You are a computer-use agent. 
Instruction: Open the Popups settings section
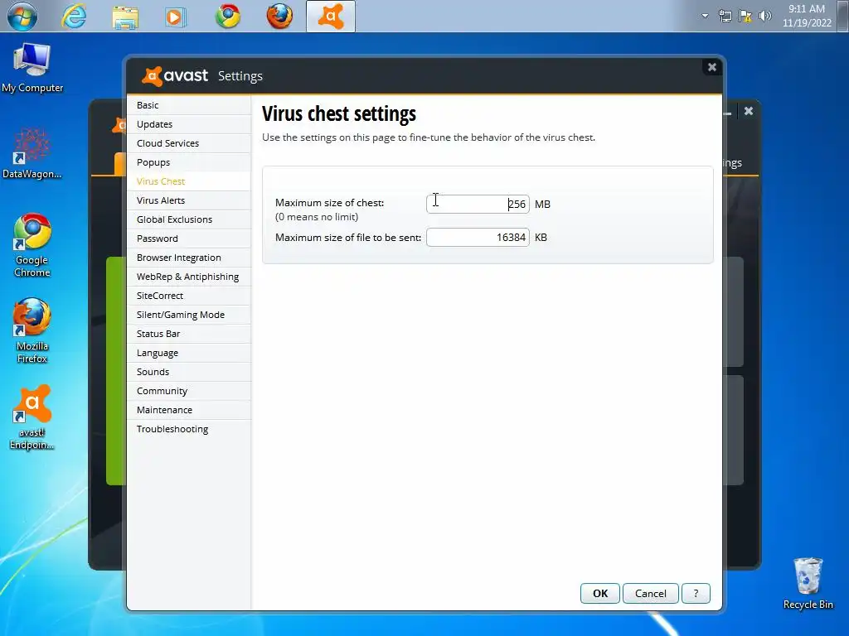click(188, 162)
